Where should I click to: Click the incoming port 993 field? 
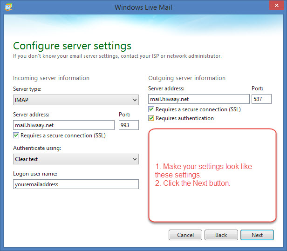pos(129,125)
